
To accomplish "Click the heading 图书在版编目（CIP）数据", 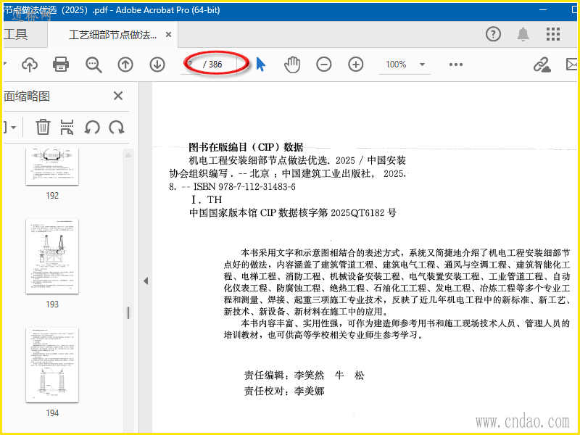I will (x=246, y=147).
